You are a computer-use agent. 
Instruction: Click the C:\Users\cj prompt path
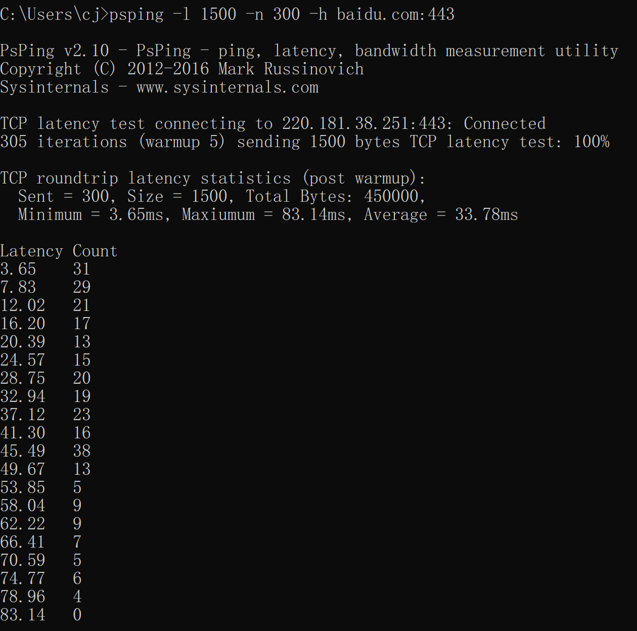tap(51, 14)
